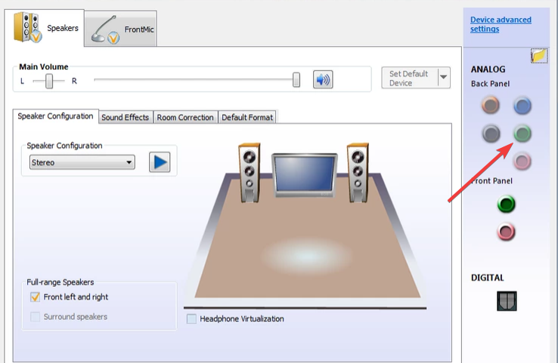This screenshot has width=558, height=363.
Task: Click the green back panel jack
Action: 522,134
